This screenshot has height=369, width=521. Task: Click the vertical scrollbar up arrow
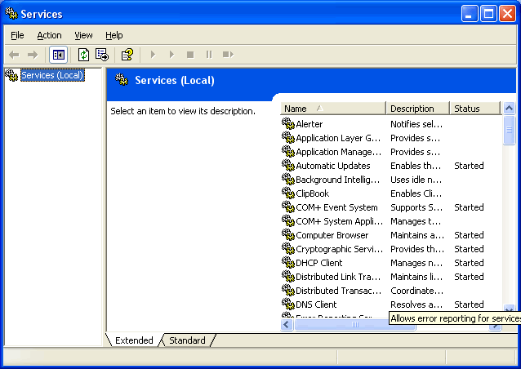tap(510, 109)
